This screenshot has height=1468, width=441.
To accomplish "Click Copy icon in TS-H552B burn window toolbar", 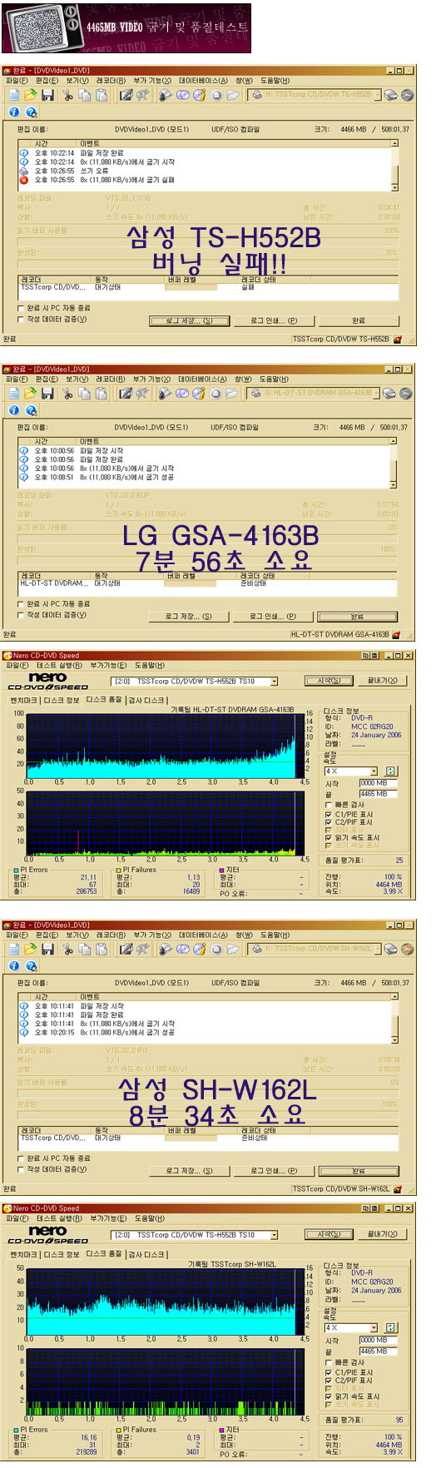I will [85, 95].
